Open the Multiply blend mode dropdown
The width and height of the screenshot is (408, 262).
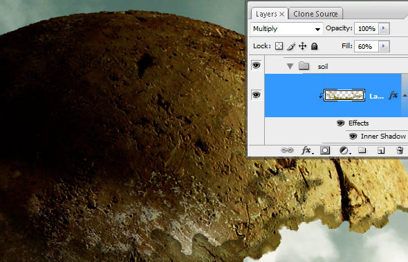(286, 28)
